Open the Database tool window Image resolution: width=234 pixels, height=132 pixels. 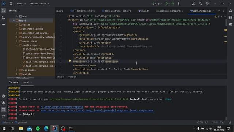pos(231,18)
